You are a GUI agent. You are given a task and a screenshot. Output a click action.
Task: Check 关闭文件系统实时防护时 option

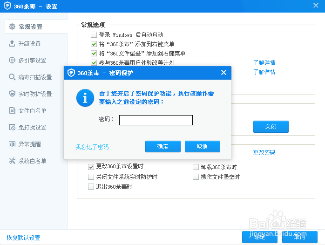pos(91,177)
